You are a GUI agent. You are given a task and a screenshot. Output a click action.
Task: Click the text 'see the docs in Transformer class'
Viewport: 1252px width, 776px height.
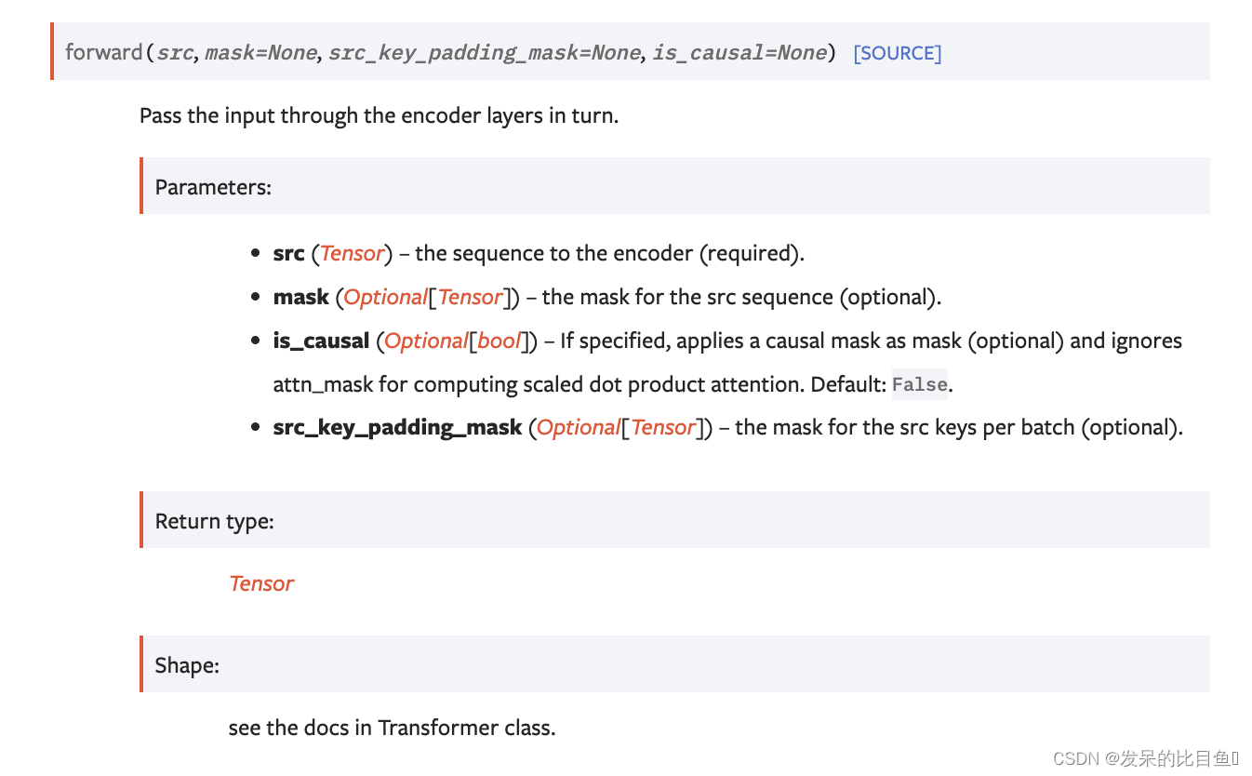click(x=391, y=728)
